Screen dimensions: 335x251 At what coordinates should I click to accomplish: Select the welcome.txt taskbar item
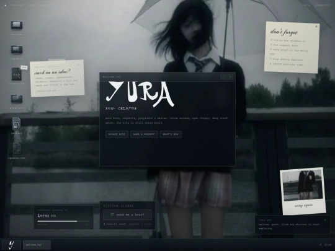(x=37, y=245)
